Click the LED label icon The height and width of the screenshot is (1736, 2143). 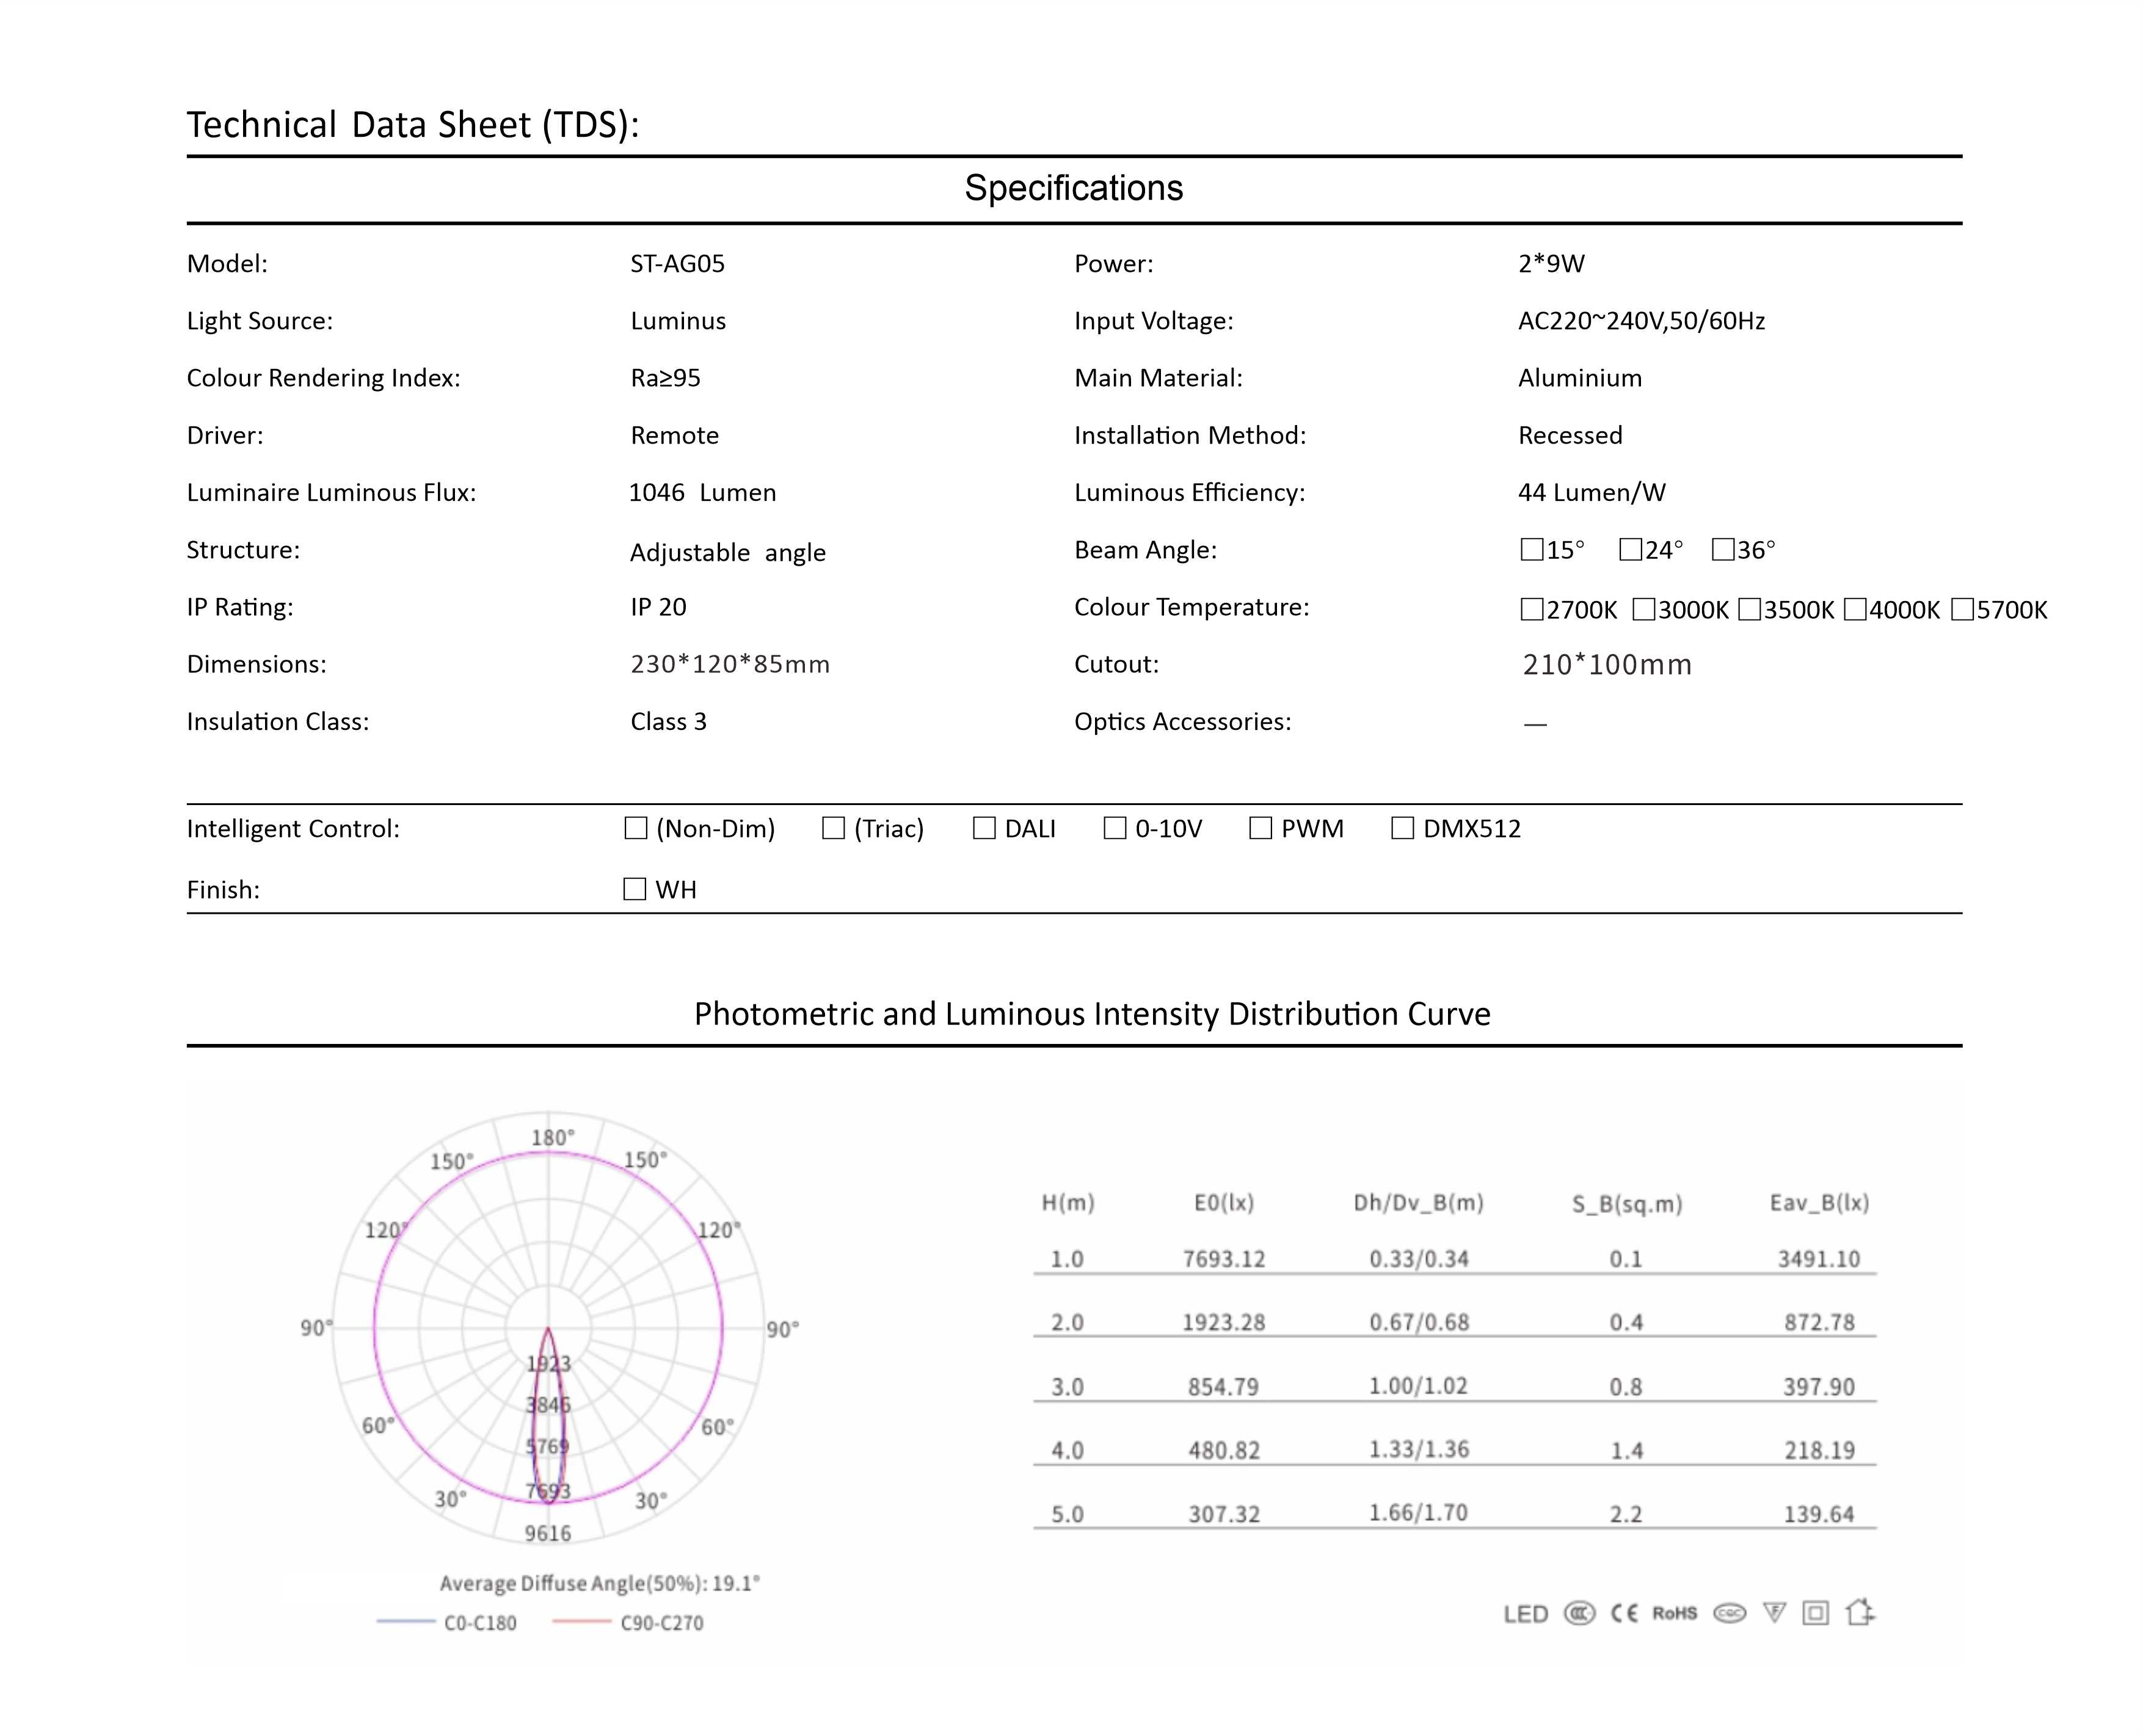point(1526,1614)
